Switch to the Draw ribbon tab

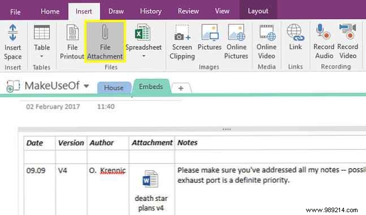tap(116, 11)
